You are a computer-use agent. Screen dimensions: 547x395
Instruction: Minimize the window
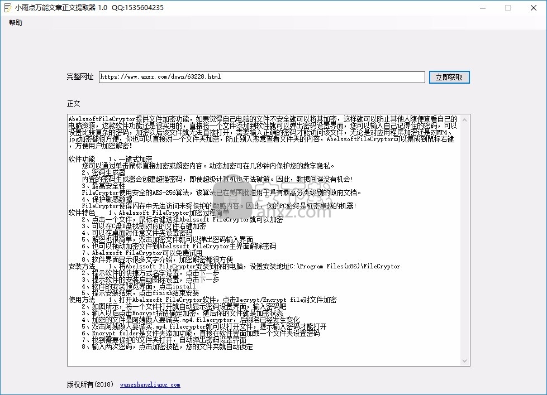click(x=483, y=8)
